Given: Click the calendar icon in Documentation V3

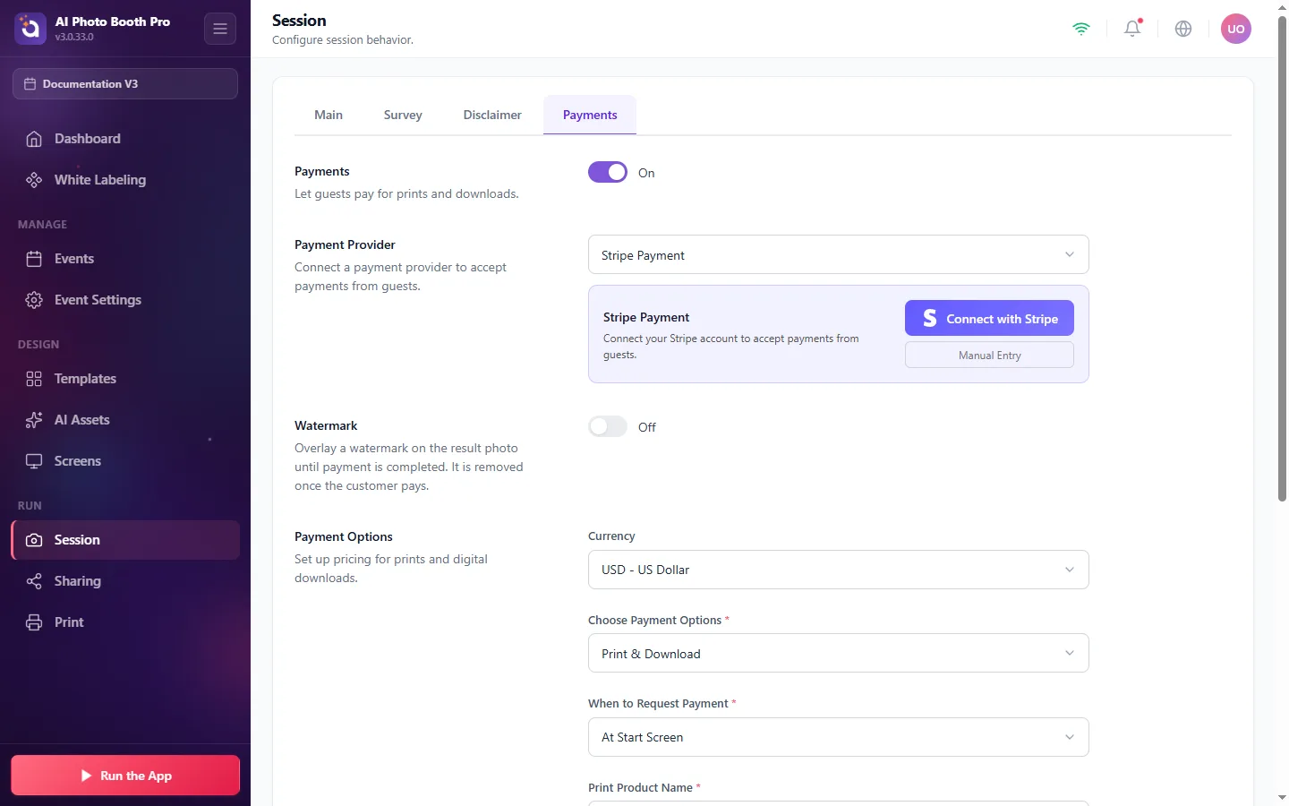Looking at the screenshot, I should point(30,84).
